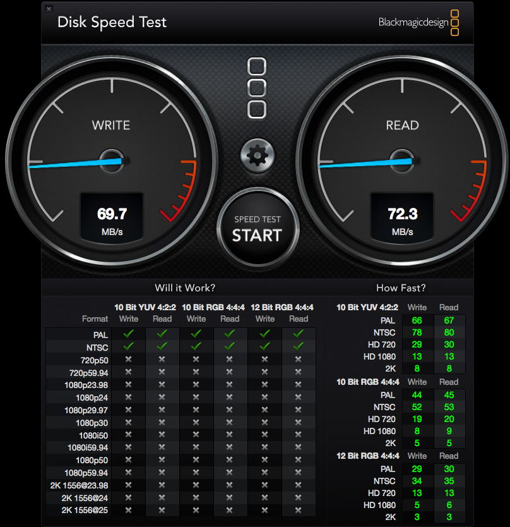Image resolution: width=510 pixels, height=527 pixels.
Task: Click PAL 10 Bit YUV write checkmark
Action: tap(129, 334)
